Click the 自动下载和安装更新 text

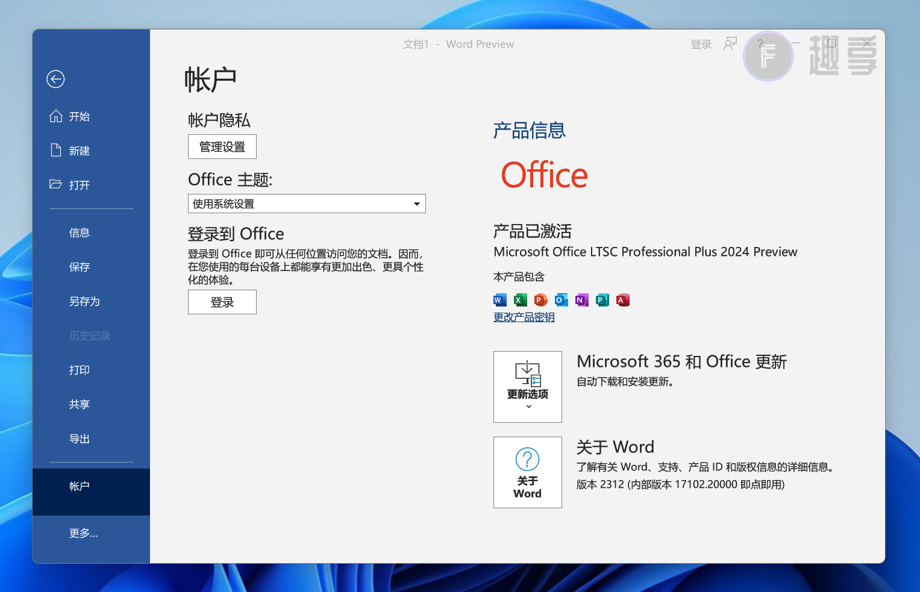click(x=625, y=382)
